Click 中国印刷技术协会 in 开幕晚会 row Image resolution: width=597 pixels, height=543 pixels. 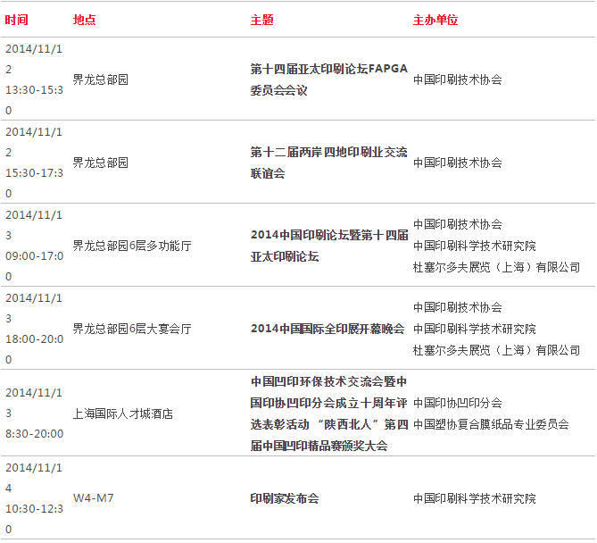click(x=458, y=307)
